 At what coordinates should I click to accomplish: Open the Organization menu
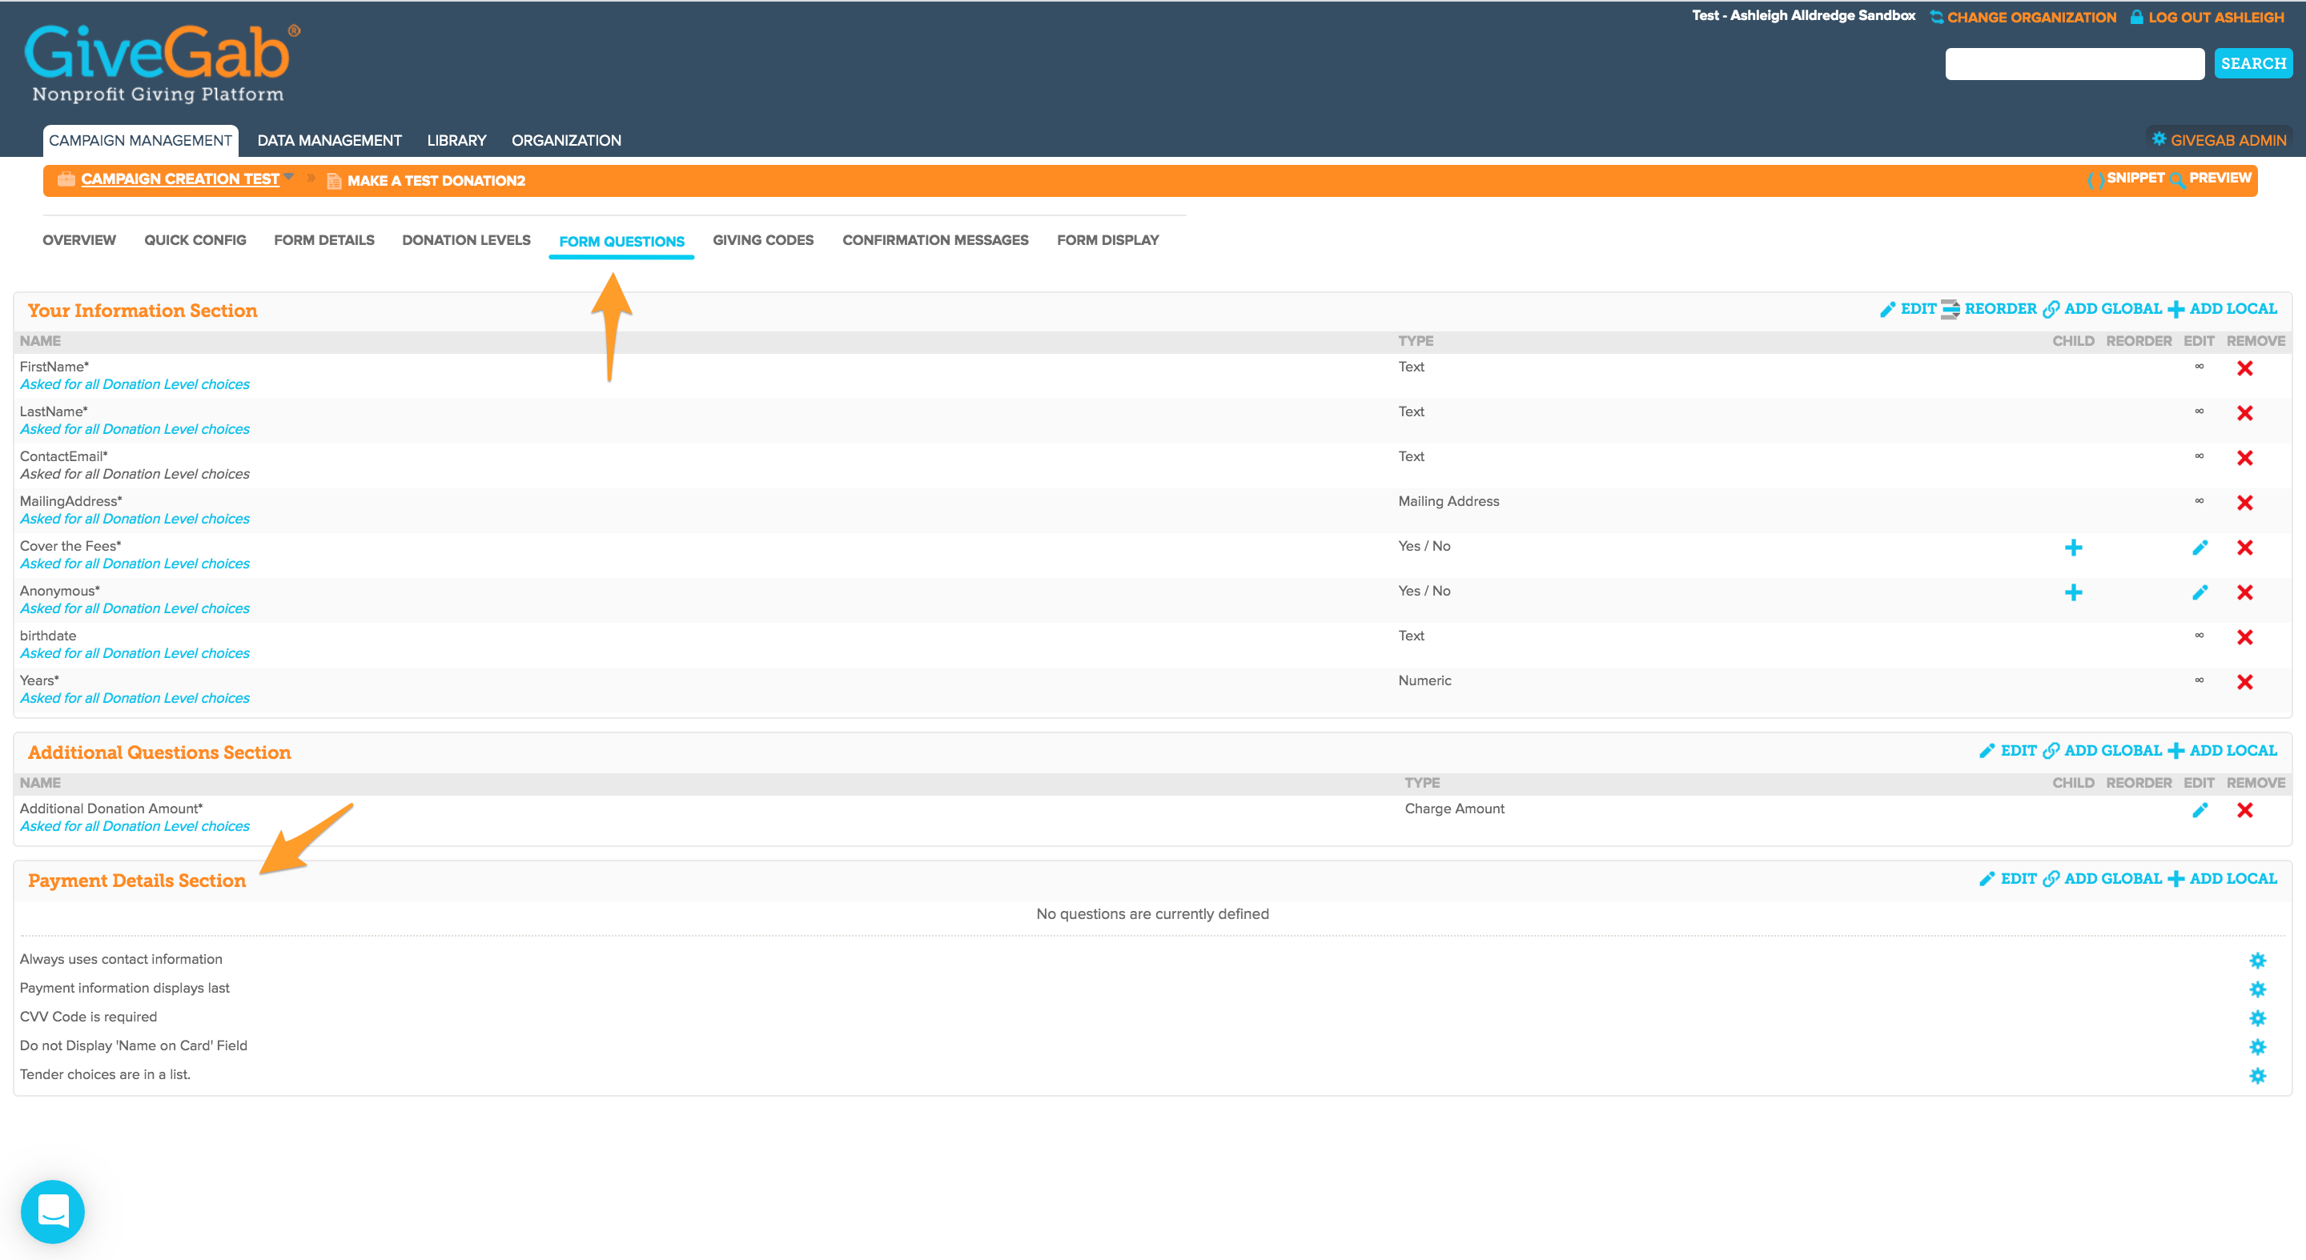[566, 141]
